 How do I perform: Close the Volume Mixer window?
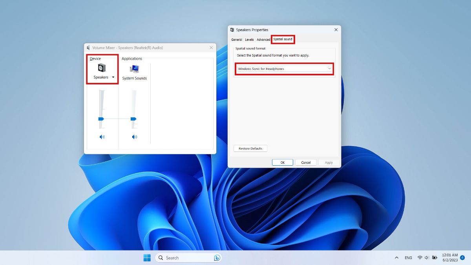point(211,48)
